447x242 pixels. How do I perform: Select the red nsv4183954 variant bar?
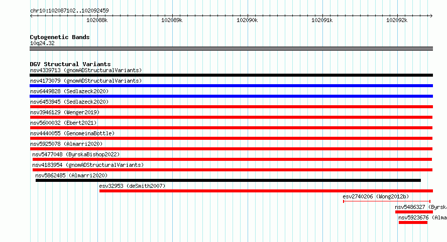[x=233, y=170]
